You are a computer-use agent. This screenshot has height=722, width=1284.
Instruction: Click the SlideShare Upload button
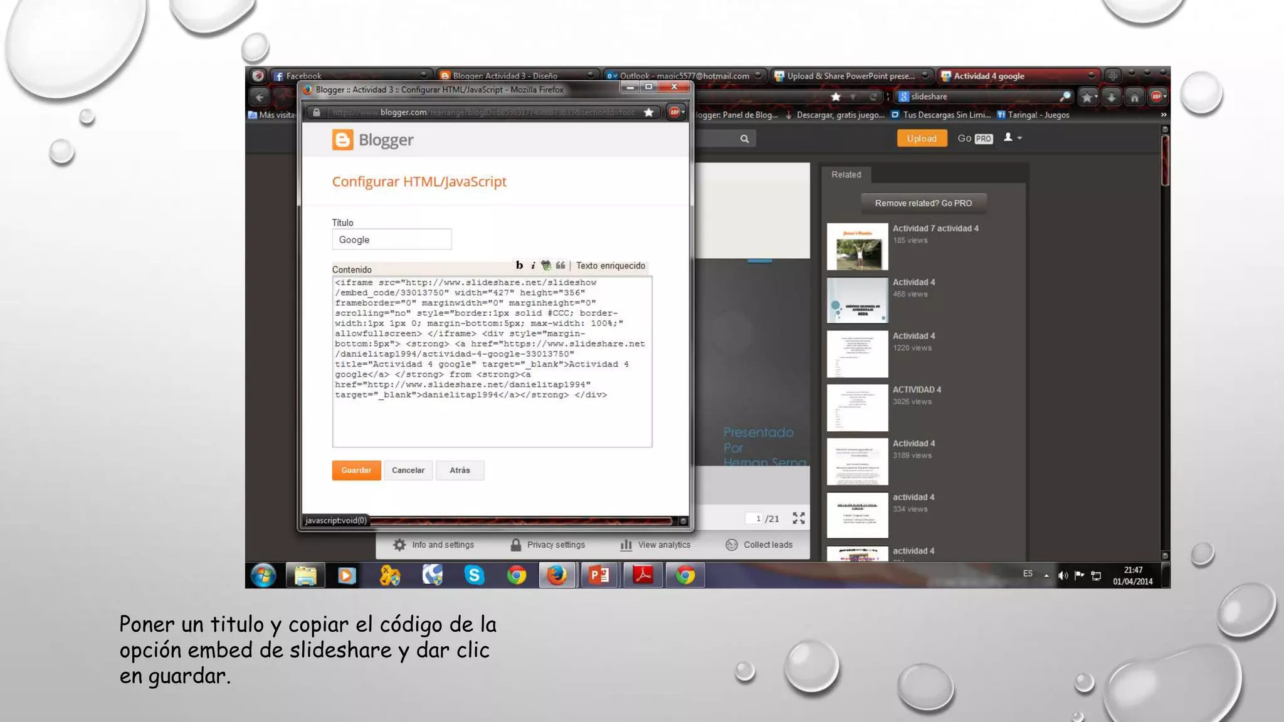(922, 139)
